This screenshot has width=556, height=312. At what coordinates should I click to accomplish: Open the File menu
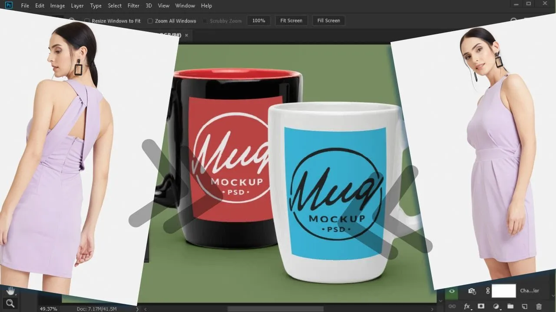[x=25, y=6]
